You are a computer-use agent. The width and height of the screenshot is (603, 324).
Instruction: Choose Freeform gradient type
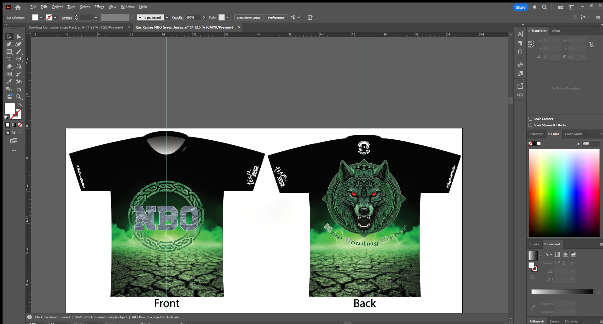tap(573, 254)
